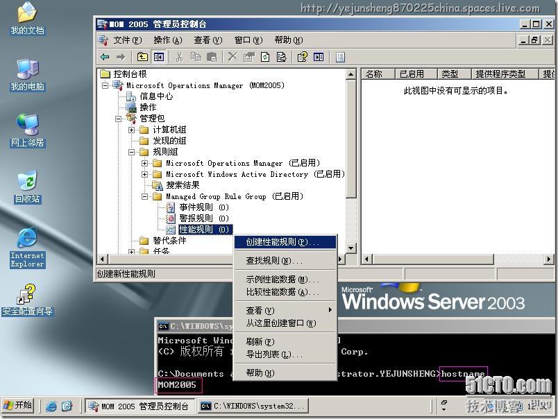The image size is (558, 419).
Task: Toggle the console tree show/hide icon
Action: pyautogui.click(x=159, y=57)
